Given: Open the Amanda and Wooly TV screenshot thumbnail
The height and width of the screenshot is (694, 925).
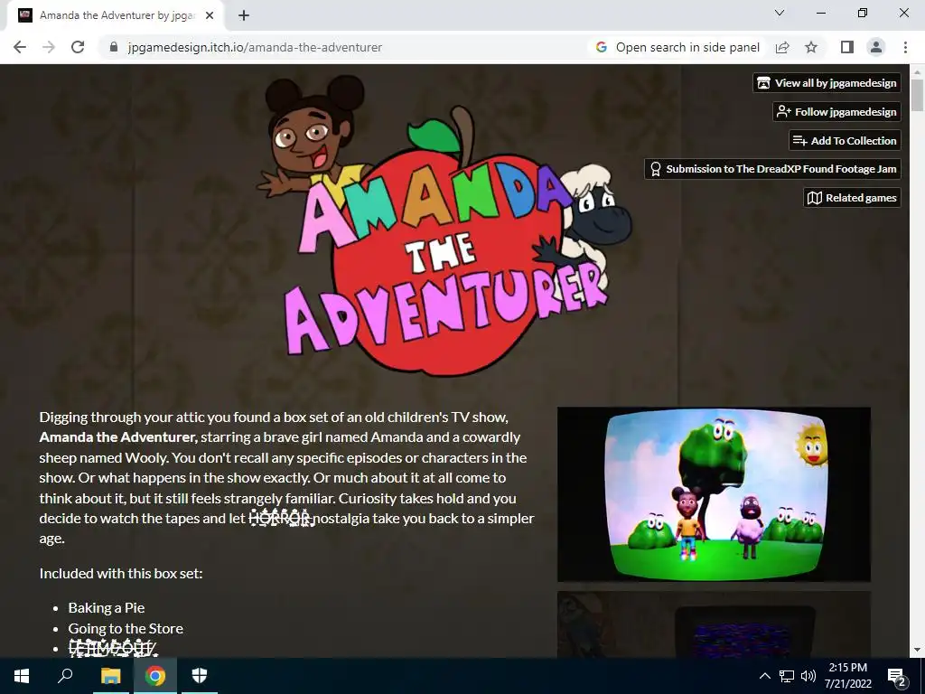Looking at the screenshot, I should 714,494.
